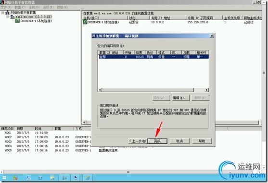Collapse the 网络负载平衡群集 tree node

[x=2, y=12]
